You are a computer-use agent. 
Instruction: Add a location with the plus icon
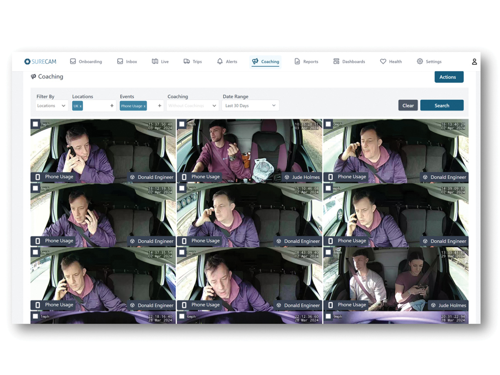(x=112, y=105)
